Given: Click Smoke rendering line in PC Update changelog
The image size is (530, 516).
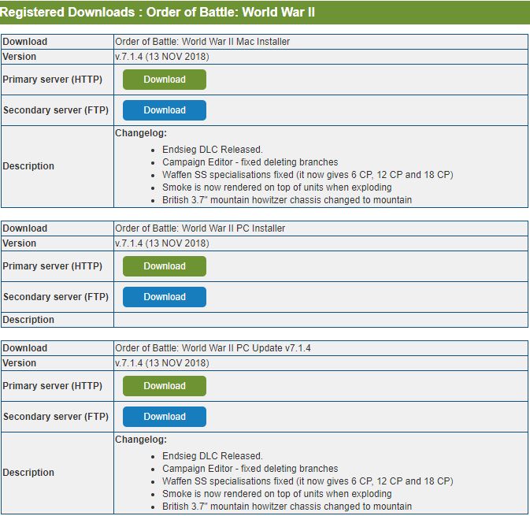Looking at the screenshot, I should (x=277, y=493).
